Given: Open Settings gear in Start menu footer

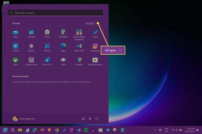Looking at the screenshot, I should 90,119.
